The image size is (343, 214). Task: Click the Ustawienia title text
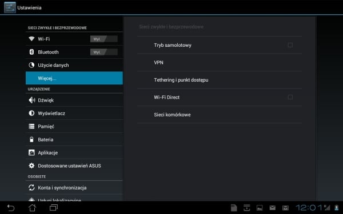pyautogui.click(x=29, y=7)
